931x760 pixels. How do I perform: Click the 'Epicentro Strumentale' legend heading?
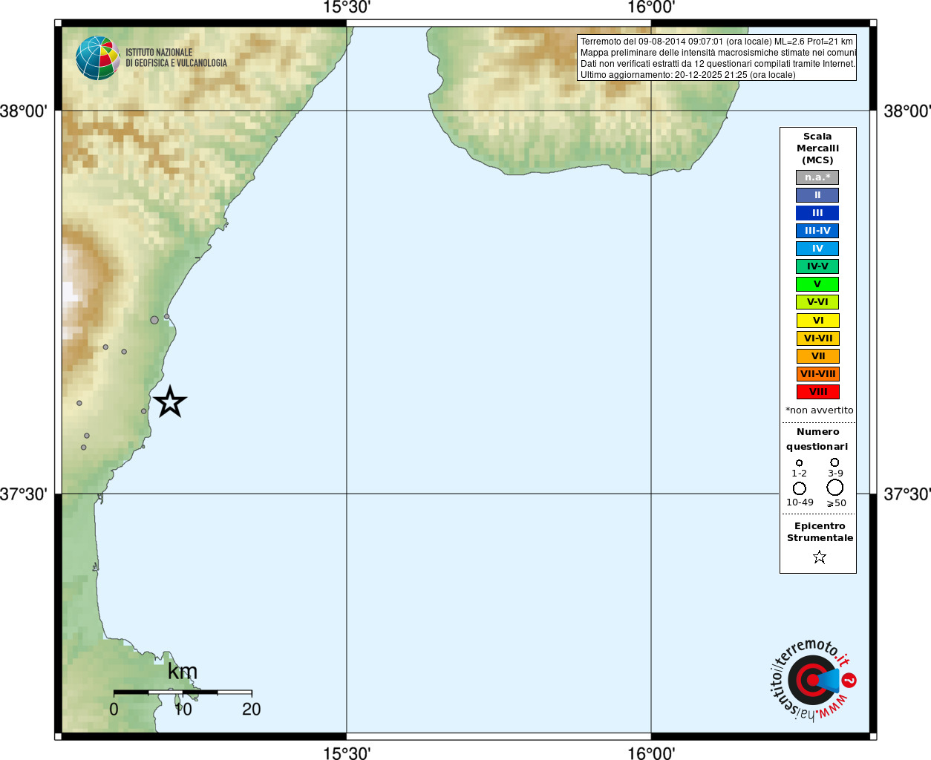[820, 532]
